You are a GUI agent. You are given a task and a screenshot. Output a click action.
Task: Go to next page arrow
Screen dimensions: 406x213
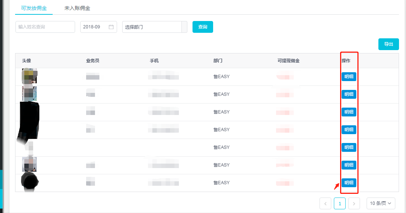pos(354,203)
